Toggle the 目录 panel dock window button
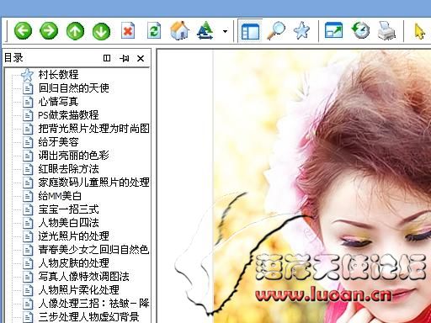The image size is (431, 323). coord(107,58)
